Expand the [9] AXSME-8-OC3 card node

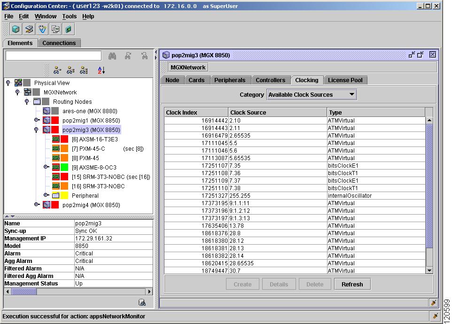pos(46,167)
